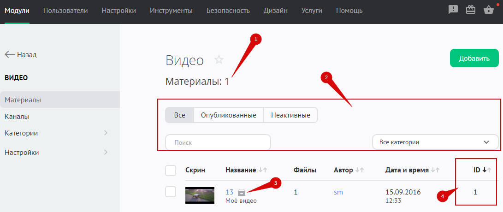Click the green Добавить button

[474, 59]
